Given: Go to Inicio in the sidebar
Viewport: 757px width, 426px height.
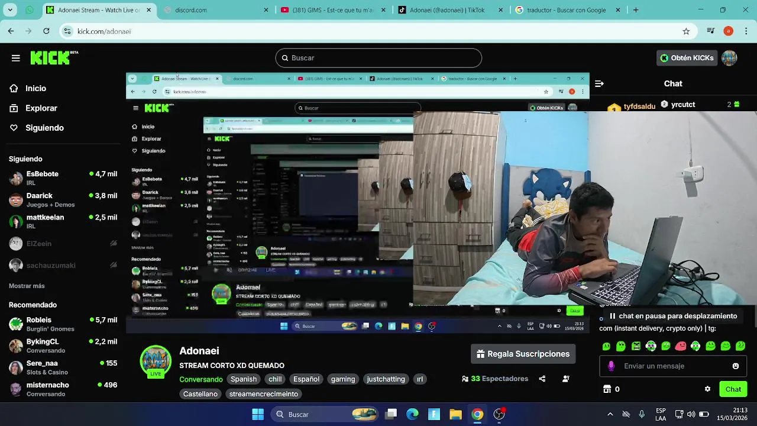Looking at the screenshot, I should [x=35, y=88].
